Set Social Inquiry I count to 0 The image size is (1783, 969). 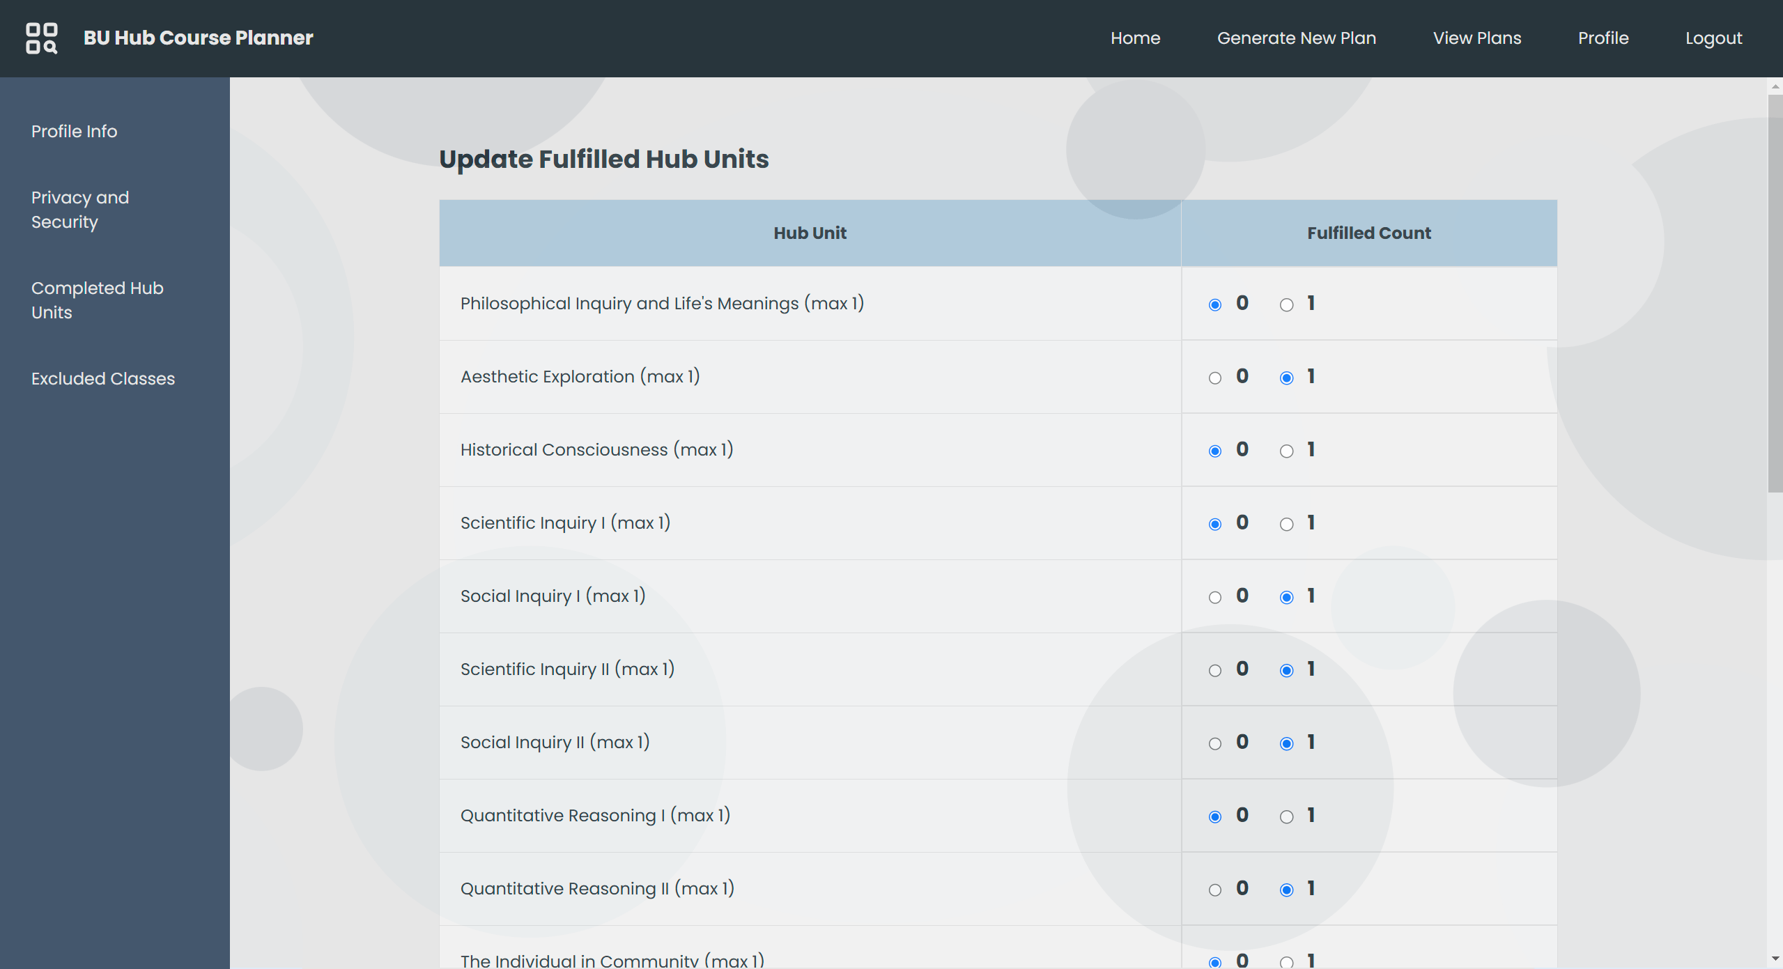1215,597
